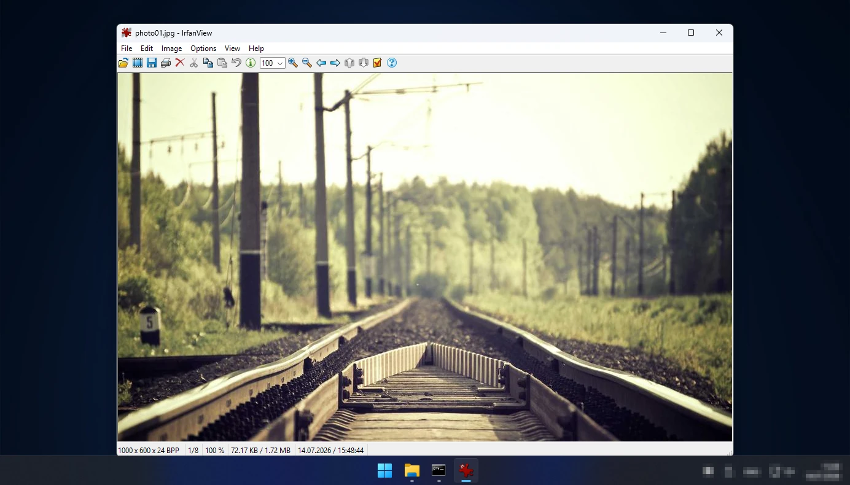The height and width of the screenshot is (485, 850).
Task: Click the Windows Start button
Action: tap(385, 471)
